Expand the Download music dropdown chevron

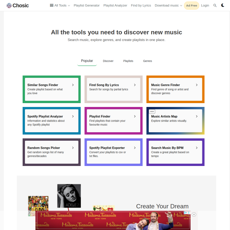click(181, 6)
